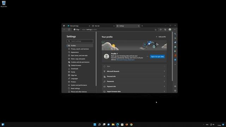Viewport: 226px width, 127px height.
Task: Open the Tools briefcase icon in Edge sidebar
Action: point(175,47)
